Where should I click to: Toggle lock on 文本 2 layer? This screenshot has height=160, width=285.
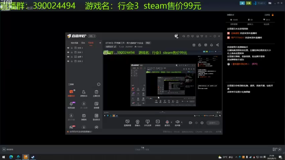[x=72, y=61]
